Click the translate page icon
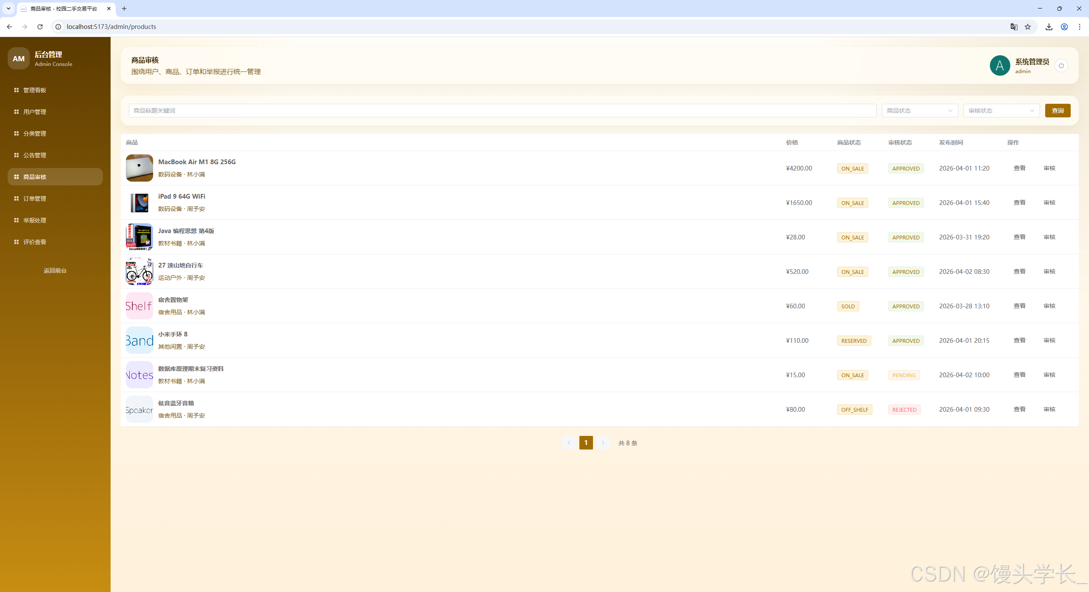The width and height of the screenshot is (1089, 592). [x=1014, y=27]
